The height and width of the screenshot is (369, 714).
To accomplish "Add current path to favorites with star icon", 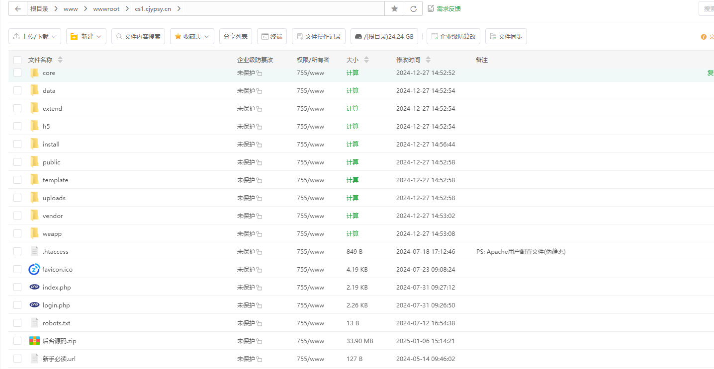I will click(394, 8).
